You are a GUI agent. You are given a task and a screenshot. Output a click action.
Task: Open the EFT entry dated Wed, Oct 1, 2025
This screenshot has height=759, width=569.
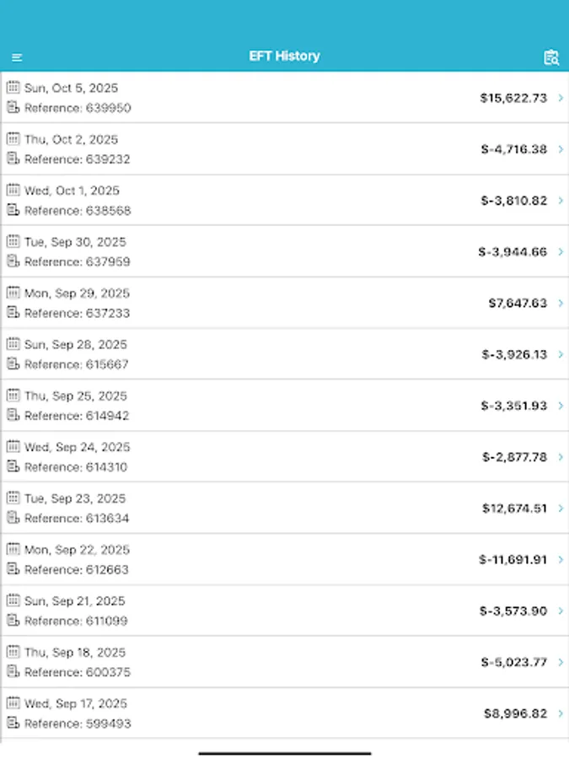(284, 201)
